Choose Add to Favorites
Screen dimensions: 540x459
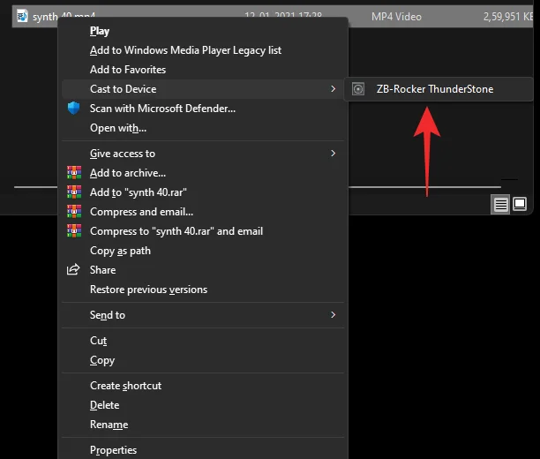click(x=203, y=70)
